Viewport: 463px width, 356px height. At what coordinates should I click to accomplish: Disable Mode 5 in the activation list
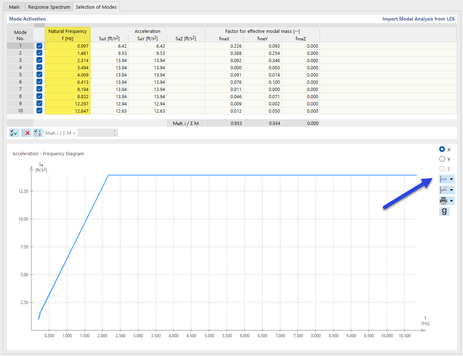click(x=39, y=75)
